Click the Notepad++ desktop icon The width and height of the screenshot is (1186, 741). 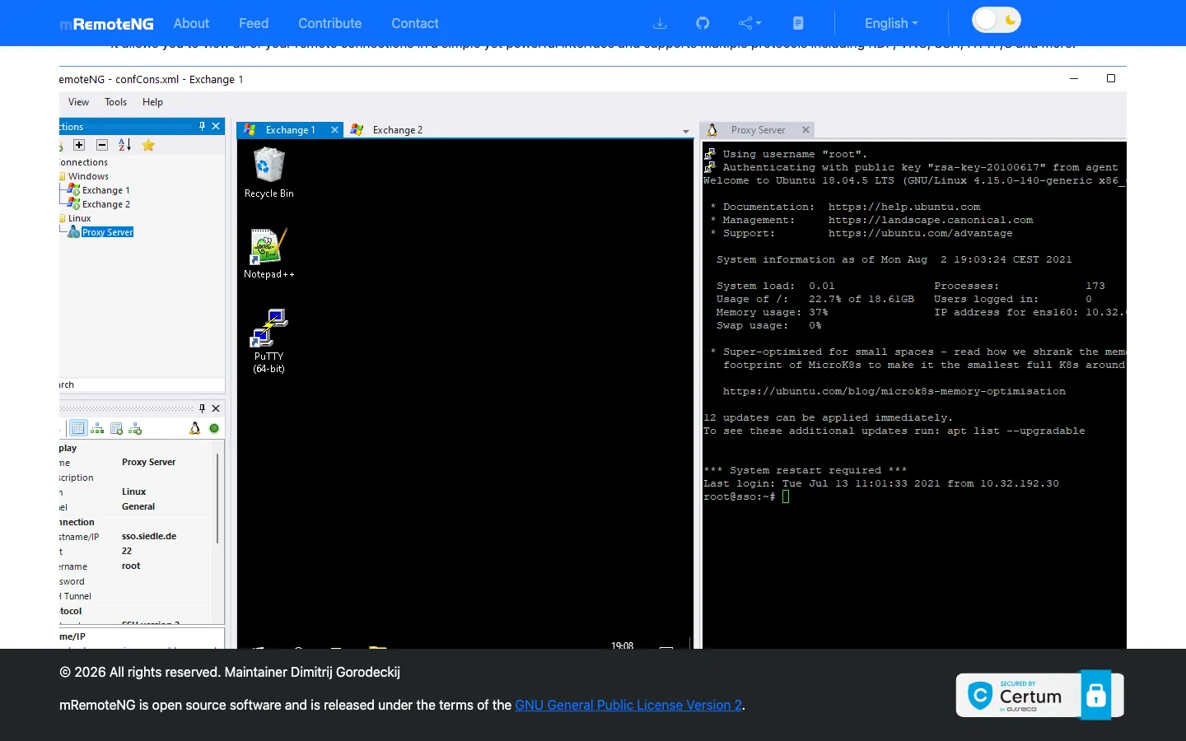(268, 254)
